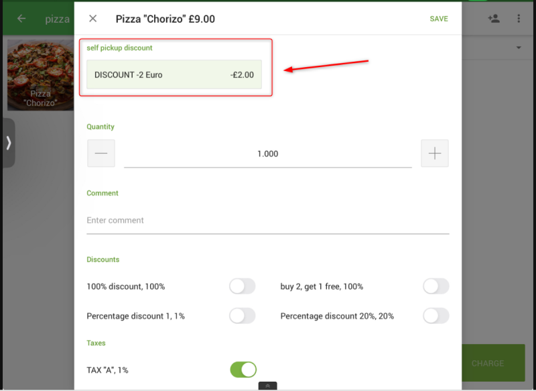Open the three-dot overflow menu
Viewport: 536px width, 391px height.
pyautogui.click(x=519, y=19)
